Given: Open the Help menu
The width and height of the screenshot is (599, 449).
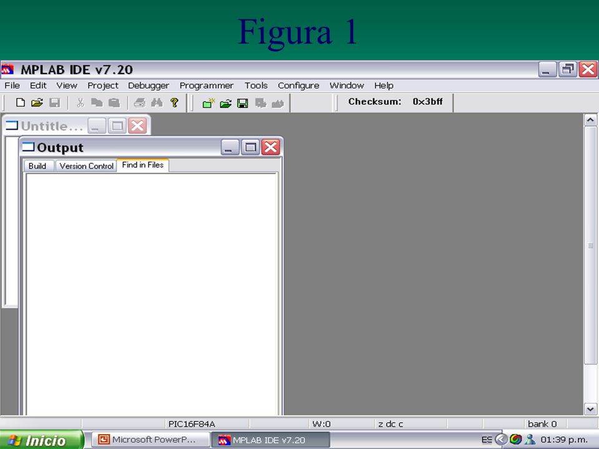Looking at the screenshot, I should [x=384, y=85].
